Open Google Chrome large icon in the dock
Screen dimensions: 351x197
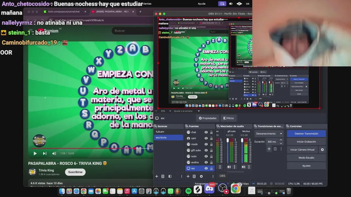coord(236,189)
